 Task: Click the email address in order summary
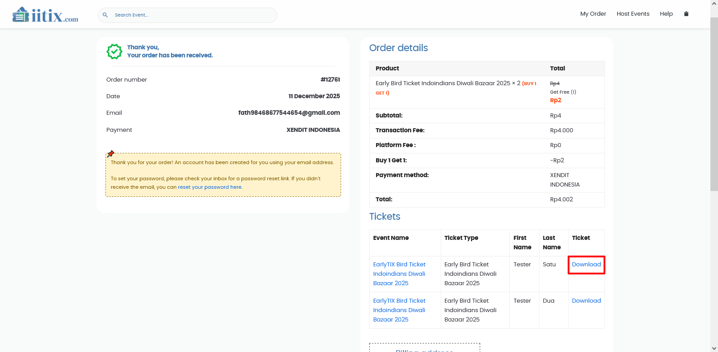coord(289,113)
